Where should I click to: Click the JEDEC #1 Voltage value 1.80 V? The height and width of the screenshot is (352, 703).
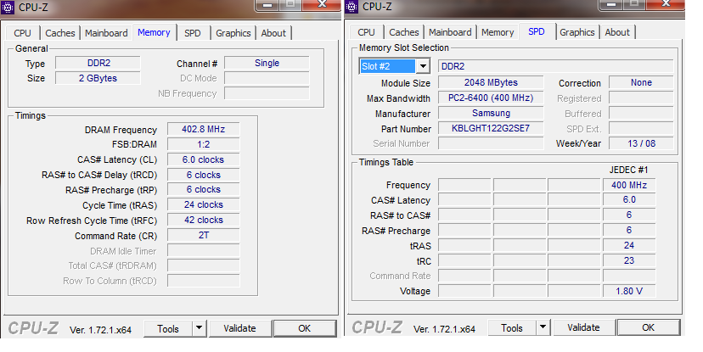tap(629, 291)
